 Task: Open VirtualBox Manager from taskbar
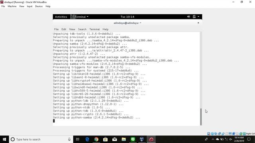click(x=142, y=139)
